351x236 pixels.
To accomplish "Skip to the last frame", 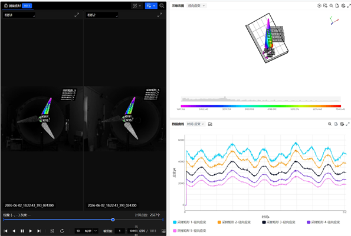I will [x=39, y=231].
